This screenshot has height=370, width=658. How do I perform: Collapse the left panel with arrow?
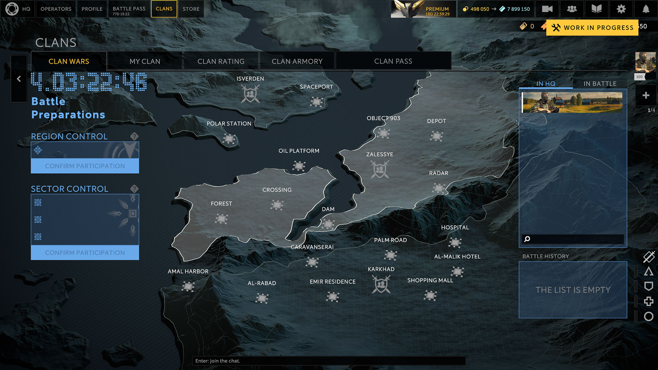click(x=19, y=79)
